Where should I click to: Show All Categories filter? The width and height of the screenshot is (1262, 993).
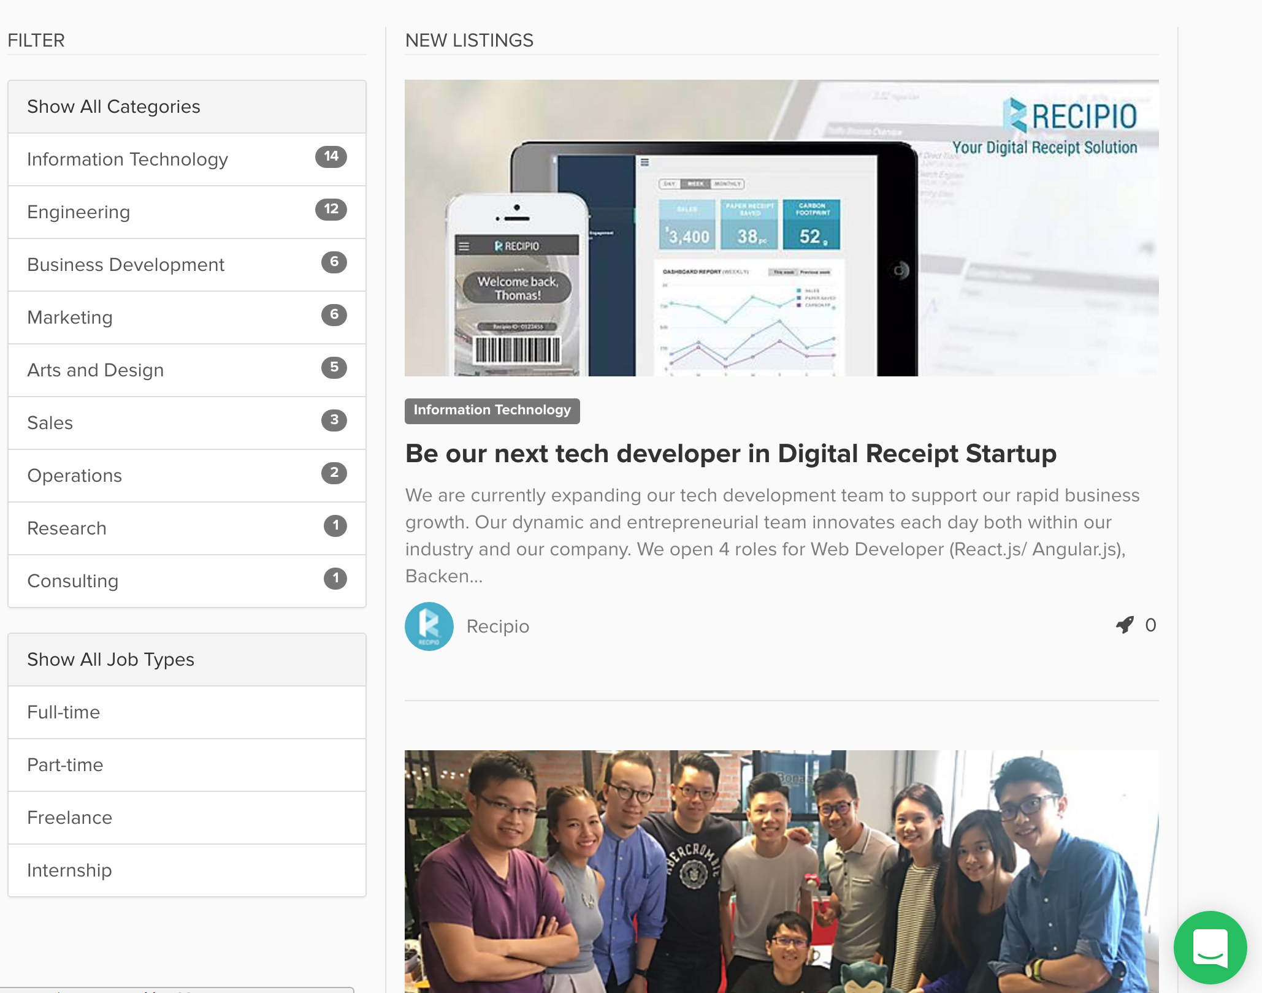tap(114, 107)
